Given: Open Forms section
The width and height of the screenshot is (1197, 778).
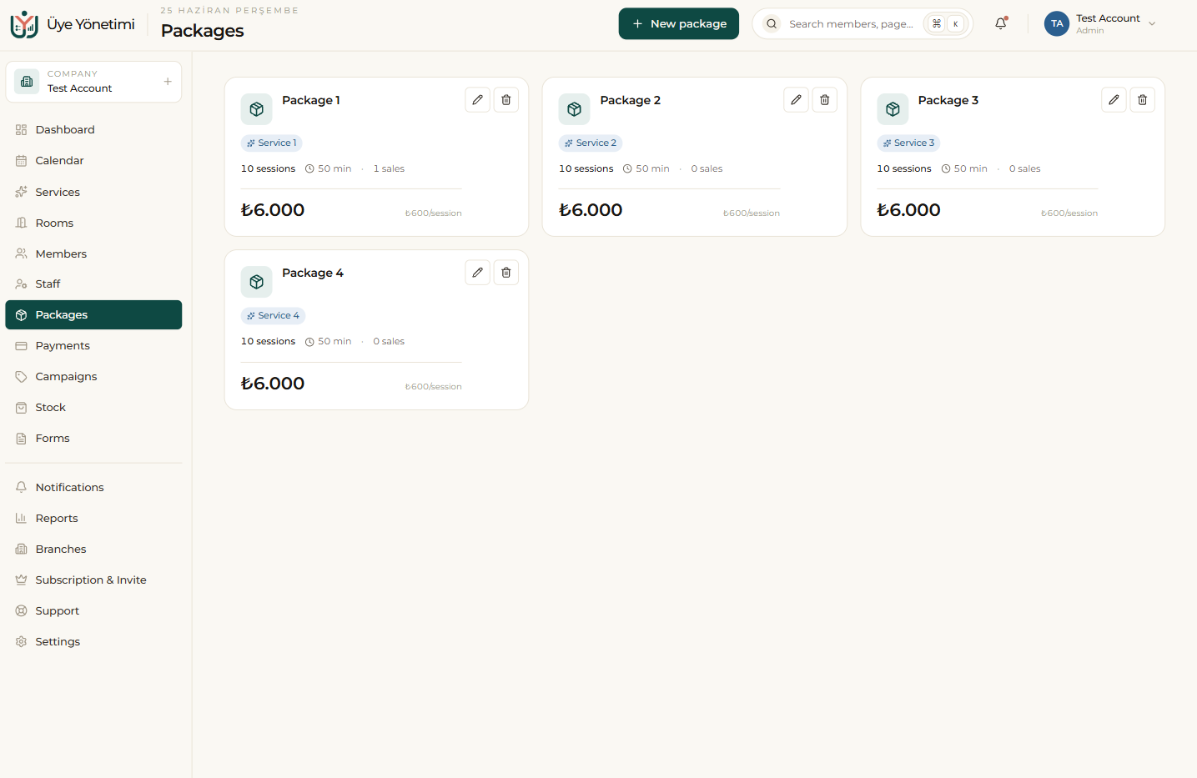Looking at the screenshot, I should (x=93, y=439).
